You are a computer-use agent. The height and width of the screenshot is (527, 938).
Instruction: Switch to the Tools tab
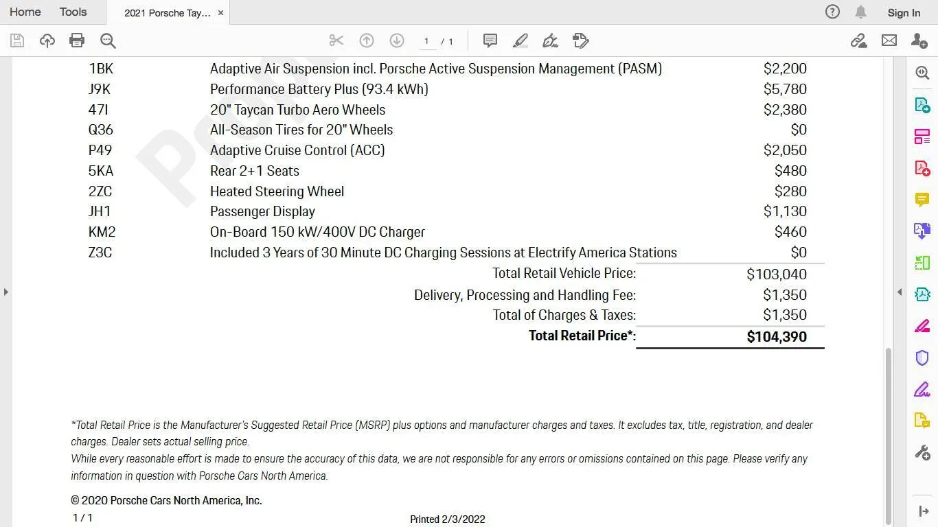[x=73, y=12]
